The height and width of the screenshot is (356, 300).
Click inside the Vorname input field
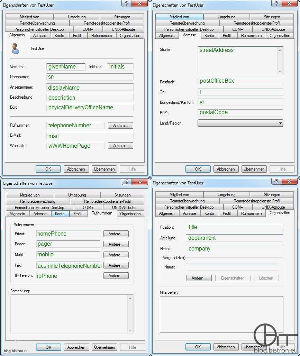point(66,66)
